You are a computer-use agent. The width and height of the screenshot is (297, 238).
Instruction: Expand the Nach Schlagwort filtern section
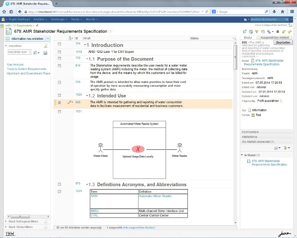point(6,221)
